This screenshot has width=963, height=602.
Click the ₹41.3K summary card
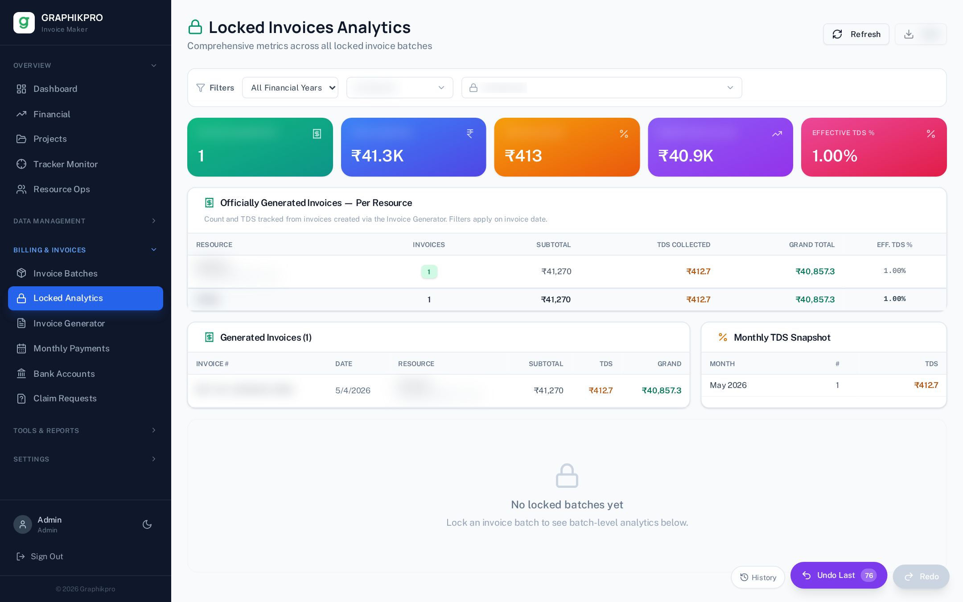pyautogui.click(x=413, y=147)
